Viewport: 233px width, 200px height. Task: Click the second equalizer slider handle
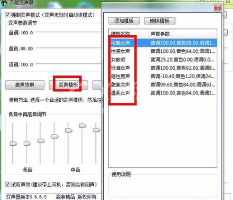click(x=27, y=144)
